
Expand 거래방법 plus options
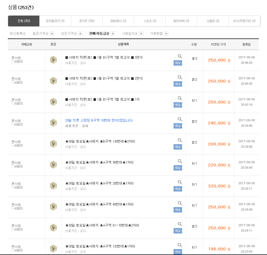click(166, 34)
